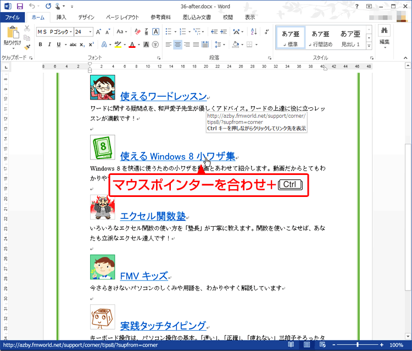The image size is (412, 351).
Task: Click the Copy icon
Action: pos(27,37)
